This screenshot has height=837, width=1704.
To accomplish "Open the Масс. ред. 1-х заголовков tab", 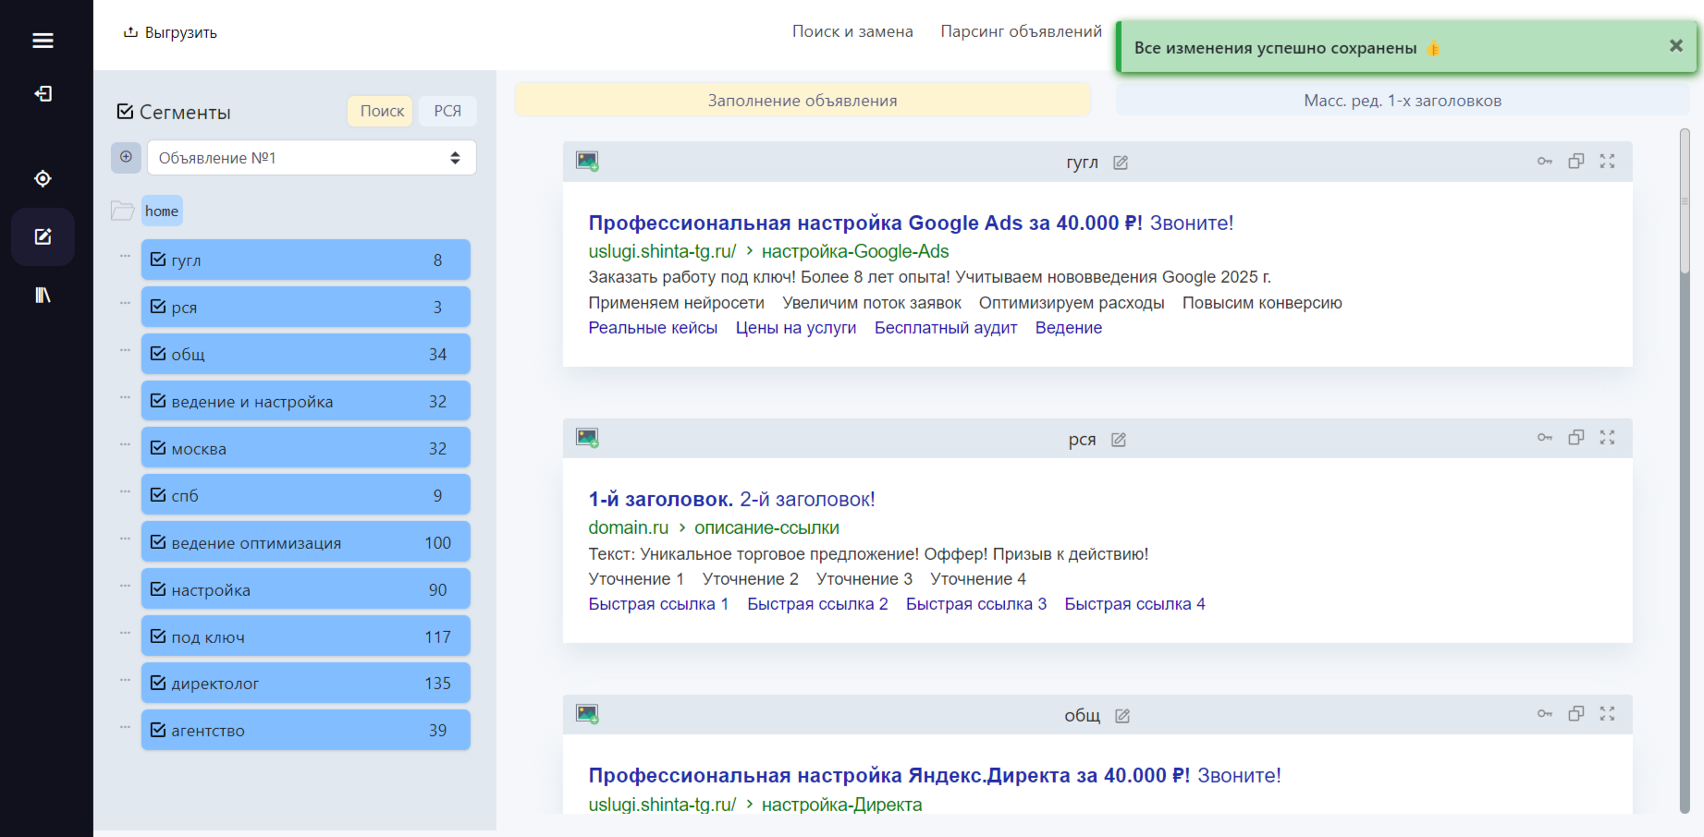I will [1403, 100].
